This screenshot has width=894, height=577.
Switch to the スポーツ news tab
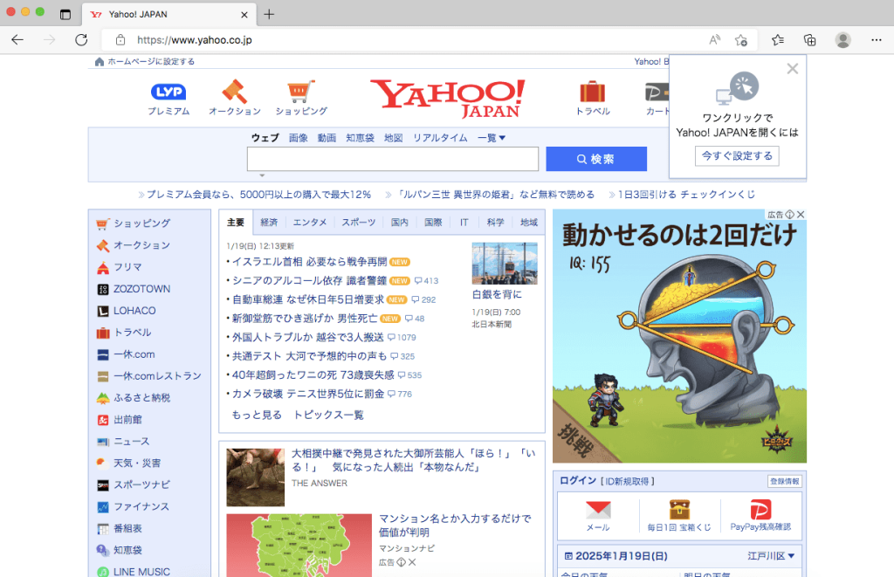(x=358, y=223)
